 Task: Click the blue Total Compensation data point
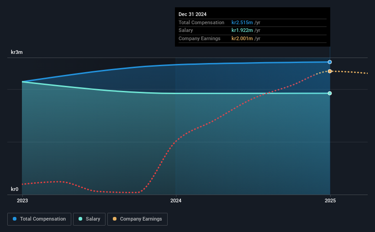(x=330, y=62)
